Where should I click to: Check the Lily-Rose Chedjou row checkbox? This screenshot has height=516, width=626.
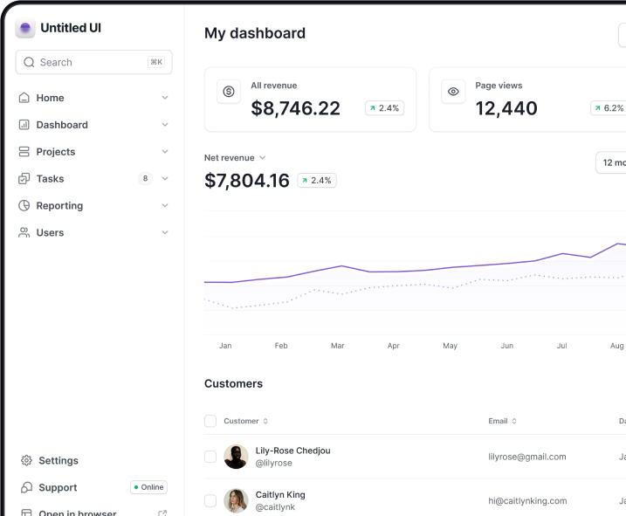210,457
